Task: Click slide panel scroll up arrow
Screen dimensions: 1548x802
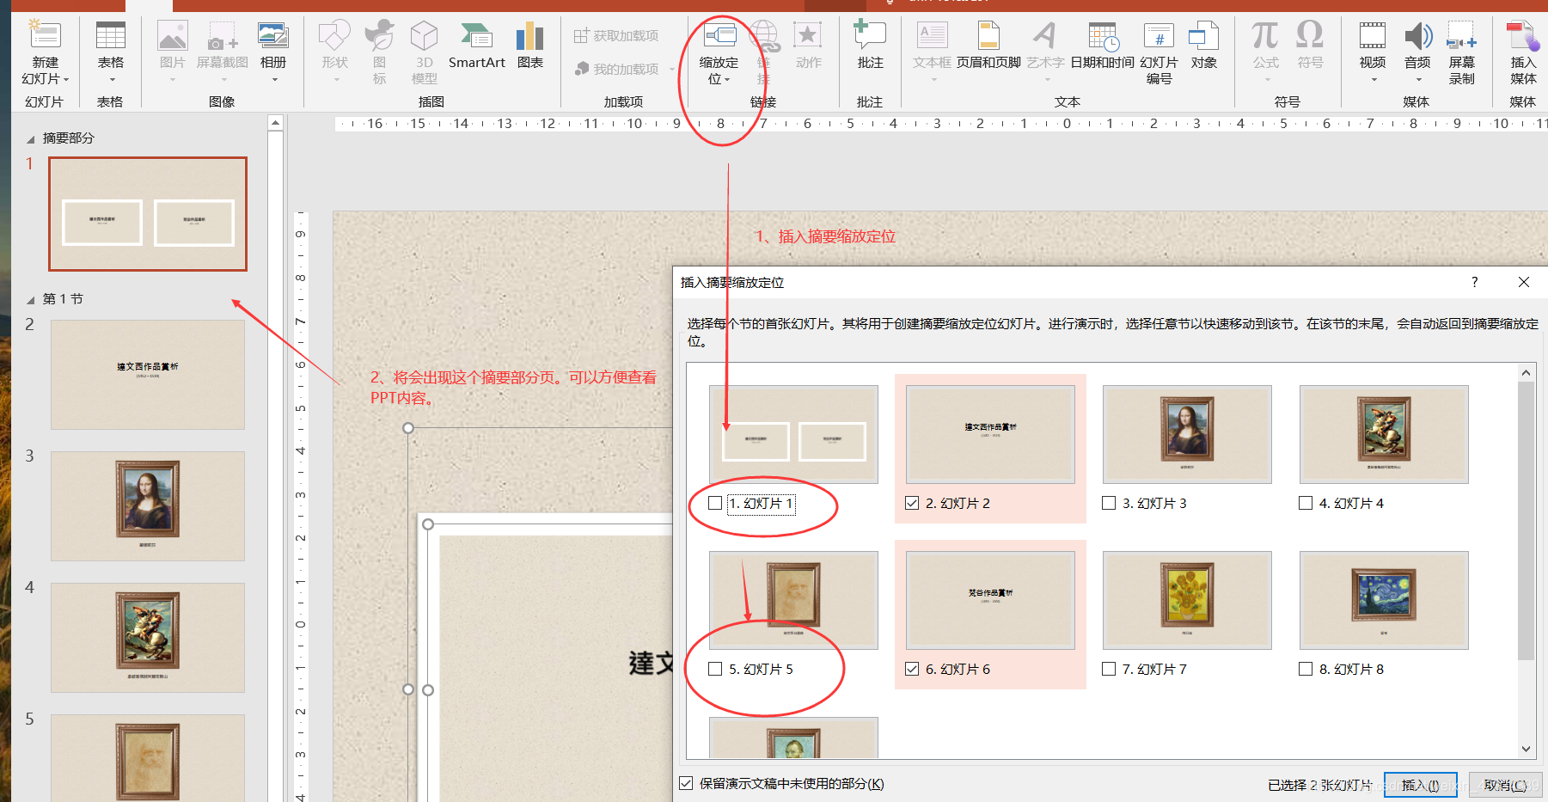Action: [x=275, y=123]
